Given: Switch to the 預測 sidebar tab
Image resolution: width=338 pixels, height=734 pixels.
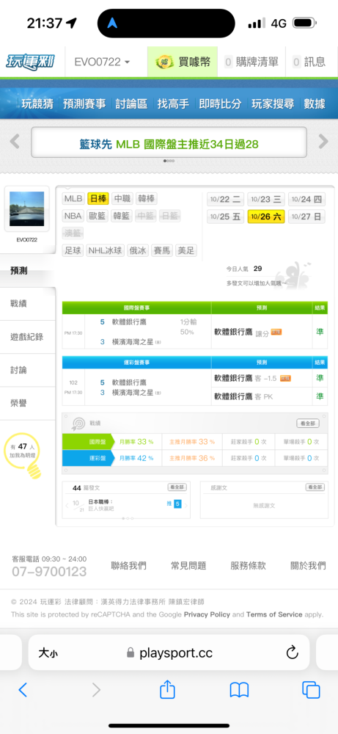Looking at the screenshot, I should coord(28,271).
